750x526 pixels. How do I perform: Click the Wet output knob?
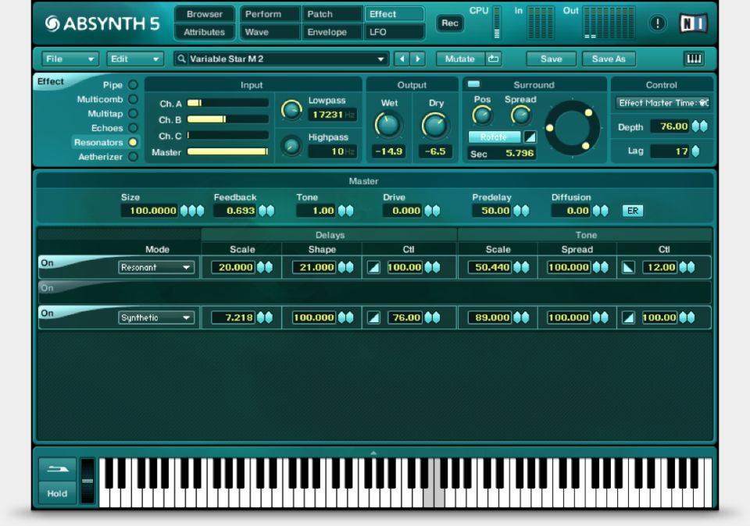point(388,125)
